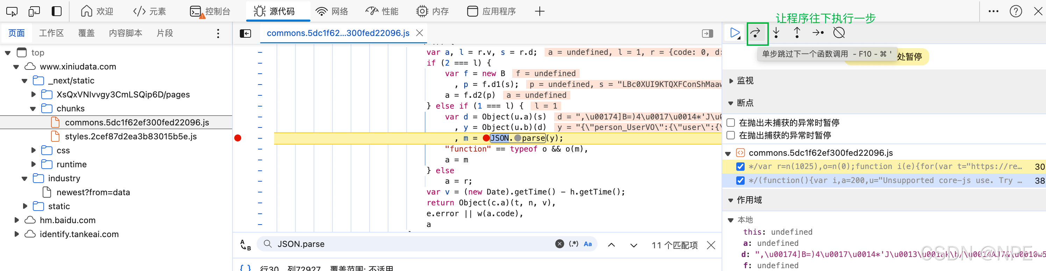1046x271 pixels.
Task: Collapse the 断点 breakpoints section
Action: click(x=731, y=103)
